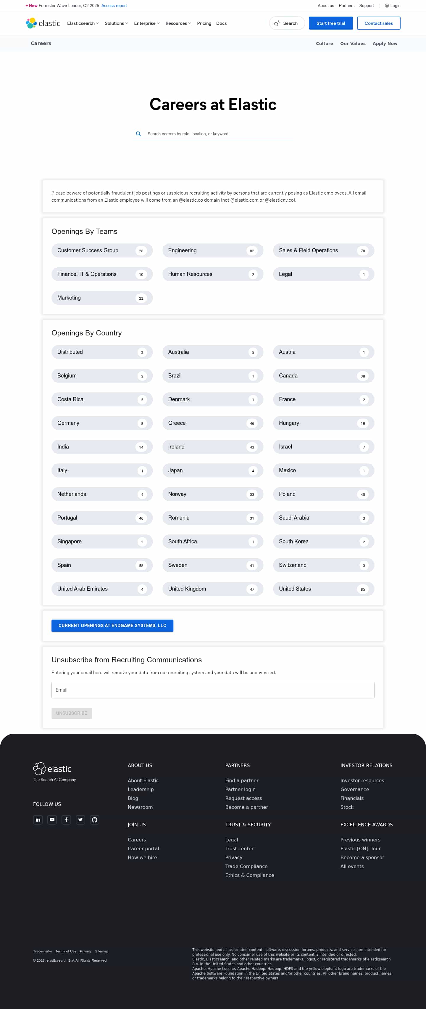Open Elastic's YouTube channel icon
Image resolution: width=426 pixels, height=1009 pixels.
pos(52,820)
